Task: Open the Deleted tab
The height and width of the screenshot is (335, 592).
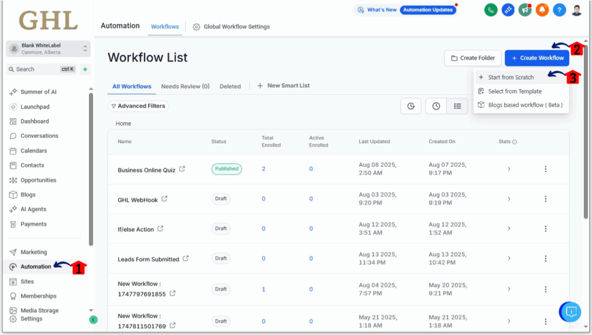Action: click(230, 87)
